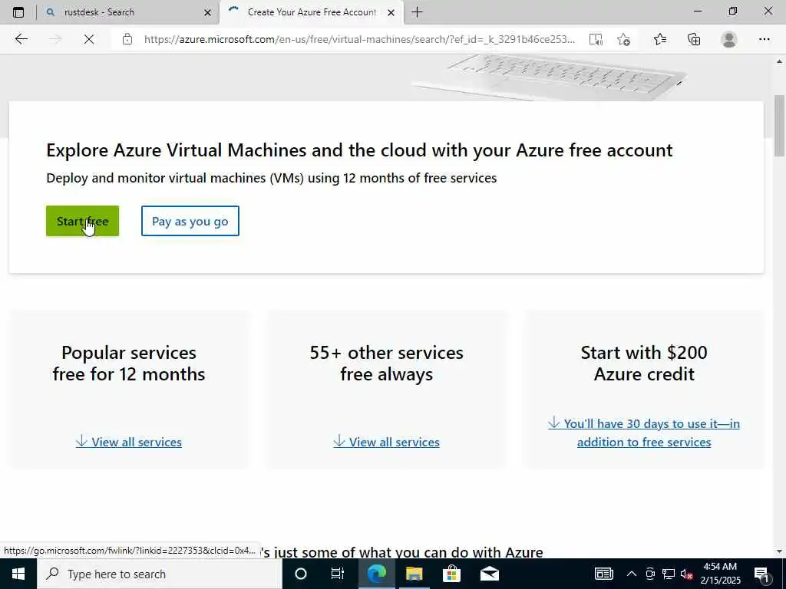Image resolution: width=786 pixels, height=589 pixels.
Task: Go back to the previous page
Action: (x=21, y=39)
